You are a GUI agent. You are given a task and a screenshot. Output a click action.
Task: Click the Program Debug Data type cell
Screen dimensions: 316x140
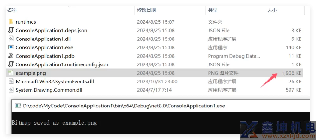(234, 56)
